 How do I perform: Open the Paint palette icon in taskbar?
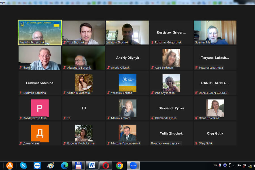click(x=51, y=165)
